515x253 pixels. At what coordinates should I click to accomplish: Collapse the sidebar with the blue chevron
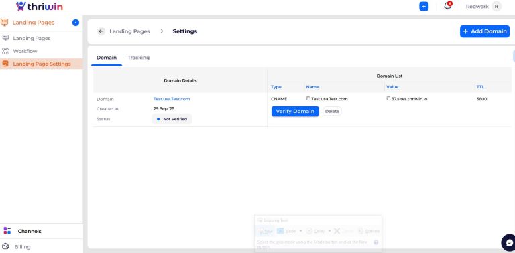coord(76,23)
